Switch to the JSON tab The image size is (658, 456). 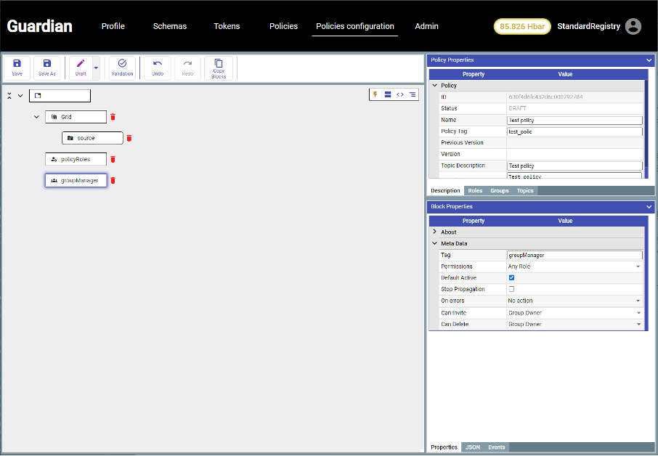[x=472, y=447]
